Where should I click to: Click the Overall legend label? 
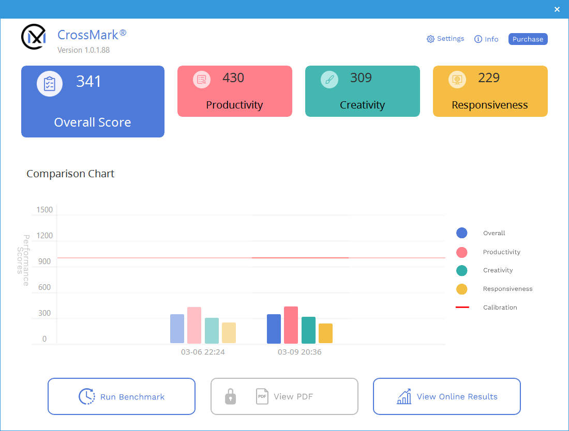[494, 233]
